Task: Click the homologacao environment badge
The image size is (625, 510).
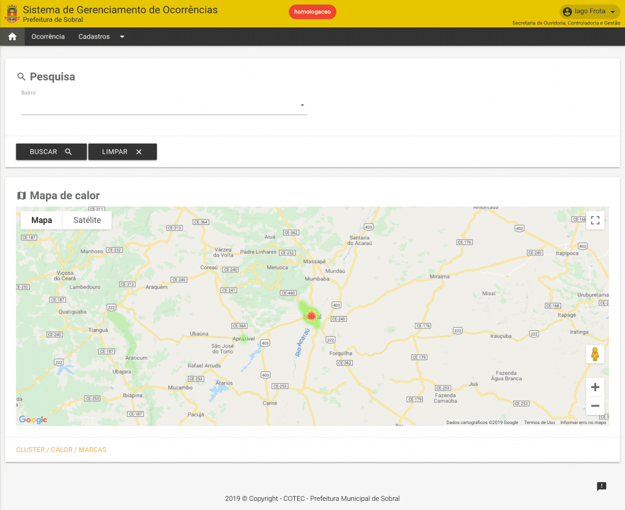Action: coord(312,12)
